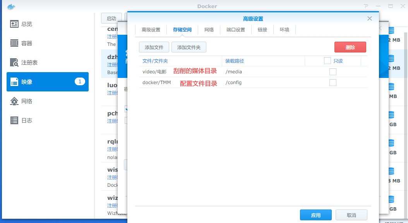The height and width of the screenshot is (223, 408).
Task: Open the 注册表 registry search icon
Action: click(14, 63)
